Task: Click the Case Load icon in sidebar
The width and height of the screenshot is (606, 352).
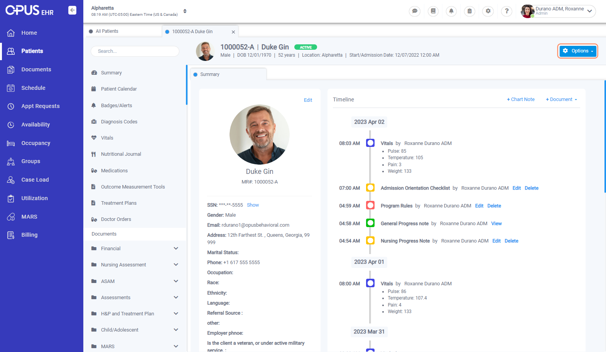Action: 11,180
